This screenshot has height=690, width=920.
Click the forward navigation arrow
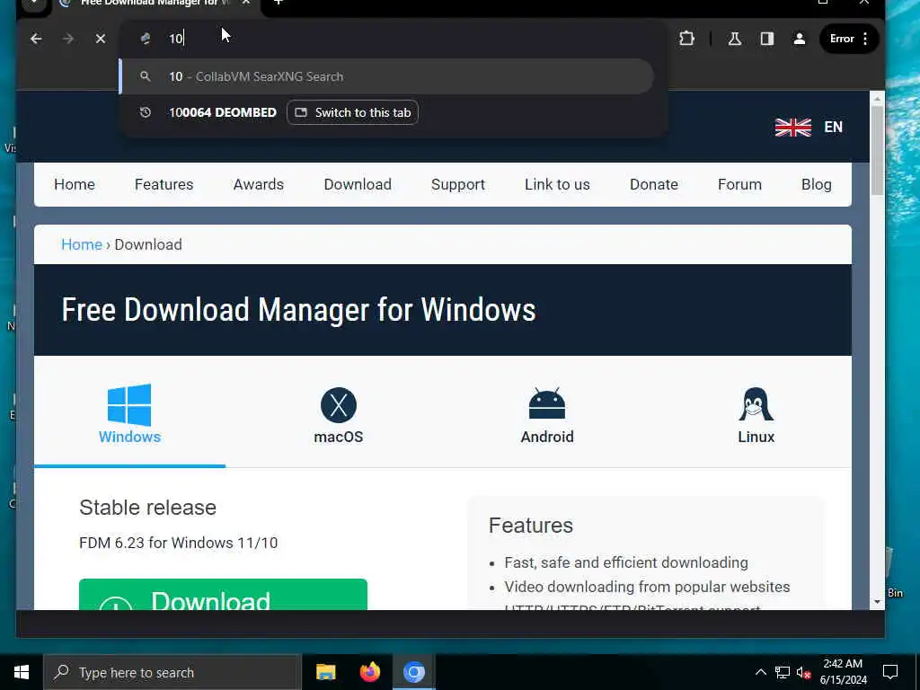[x=68, y=39]
